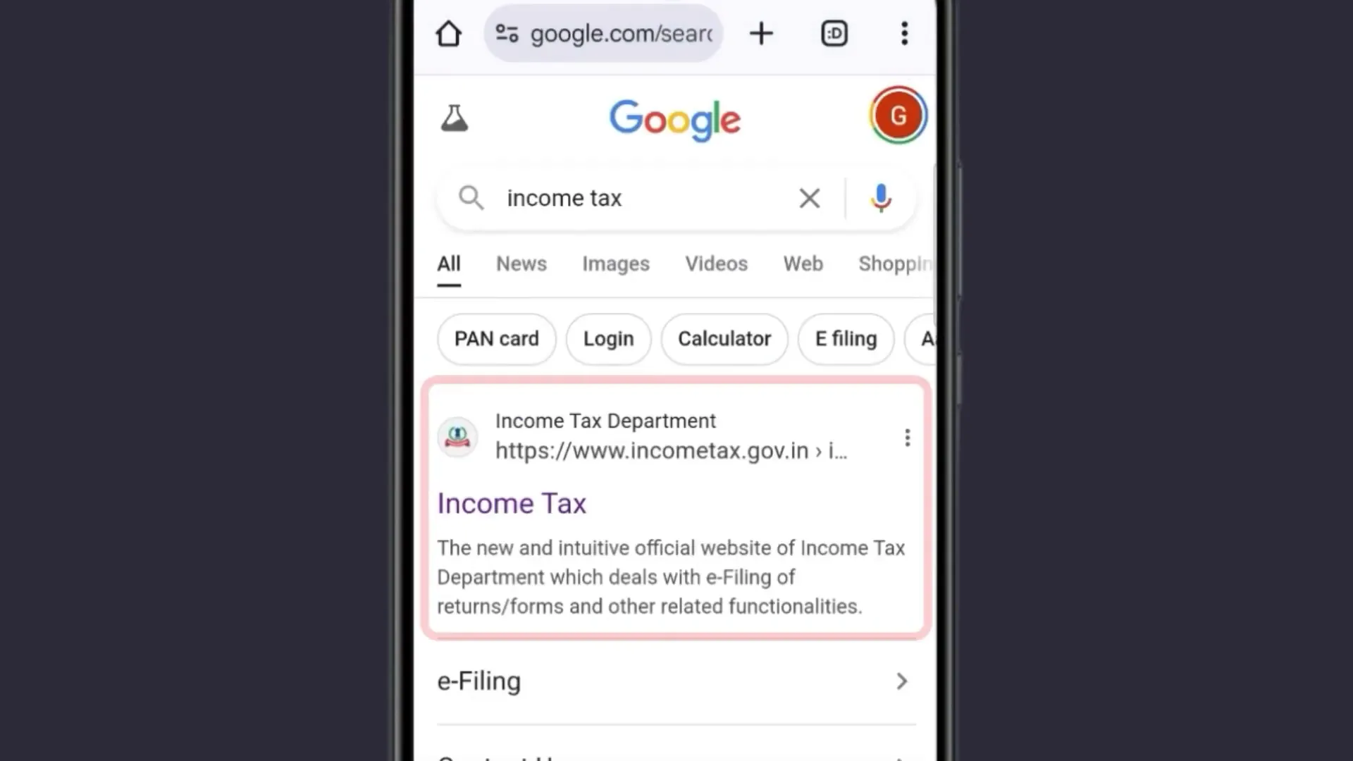
Task: Tap the E filing filter chip button
Action: point(845,338)
